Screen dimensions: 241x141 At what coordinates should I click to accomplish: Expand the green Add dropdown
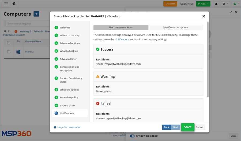(203, 4)
